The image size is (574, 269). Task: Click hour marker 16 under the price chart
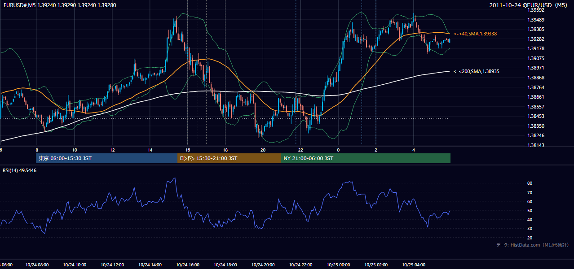coord(188,150)
